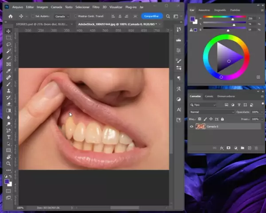
Task: Select the Lasso tool
Action: click(8, 44)
